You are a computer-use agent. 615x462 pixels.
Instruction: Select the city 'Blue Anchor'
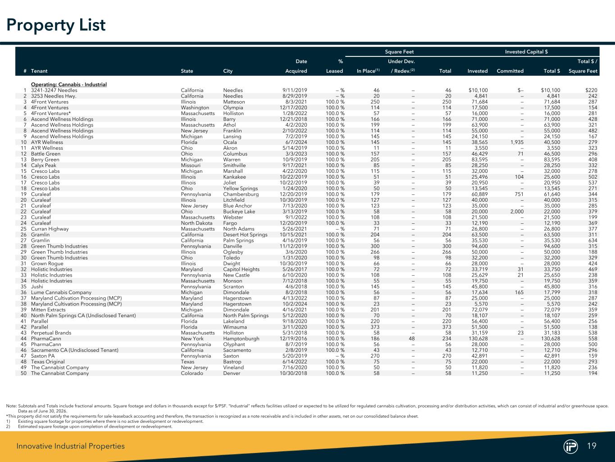[x=237, y=206]
